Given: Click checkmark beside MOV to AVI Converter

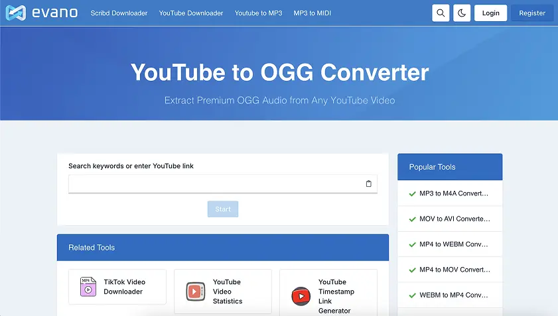Looking at the screenshot, I should [x=413, y=219].
